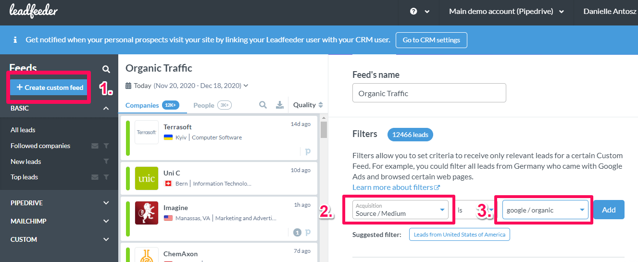Viewport: 638px width, 262px height.
Task: Click the Terrasoft company logo
Action: [147, 132]
